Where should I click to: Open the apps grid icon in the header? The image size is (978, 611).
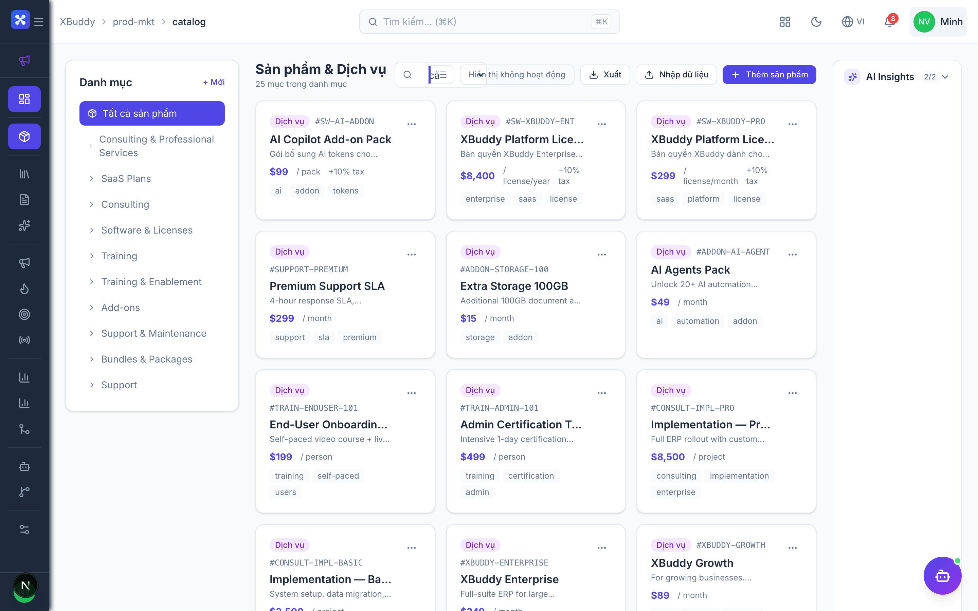click(785, 22)
